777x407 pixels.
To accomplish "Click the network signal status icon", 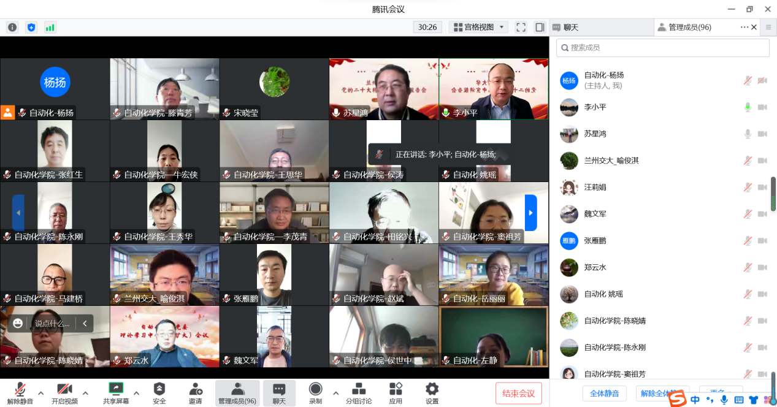I will click(50, 28).
